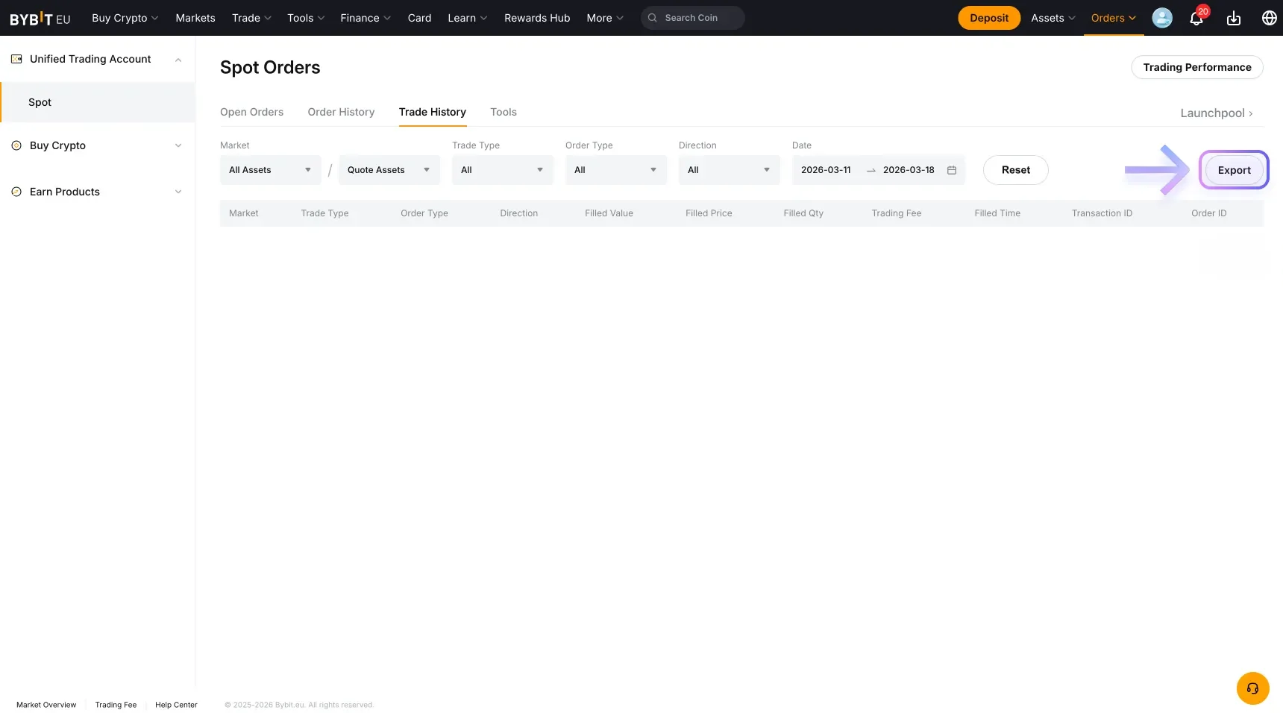Open the Open Orders tab
The height and width of the screenshot is (713, 1283).
coord(251,112)
